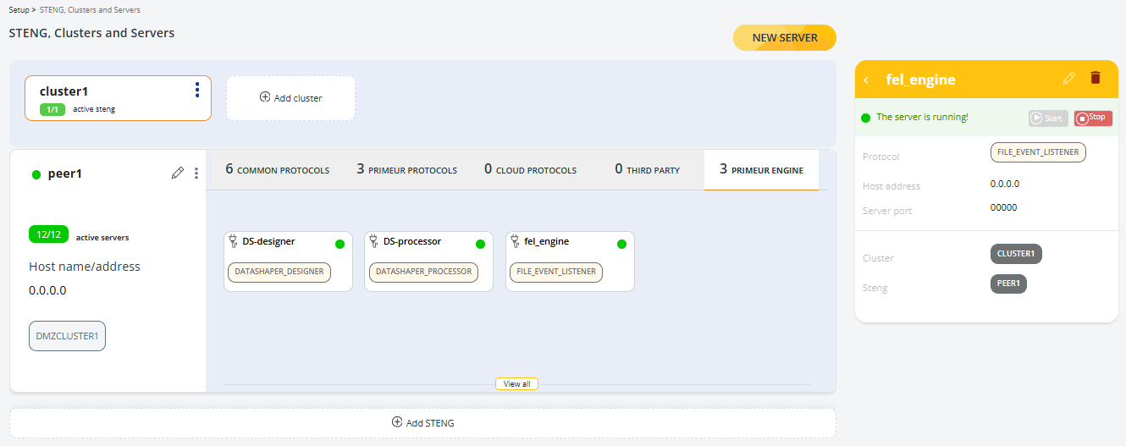1126x446 pixels.
Task: Click the trash delete icon for fel_engine
Action: [x=1096, y=78]
